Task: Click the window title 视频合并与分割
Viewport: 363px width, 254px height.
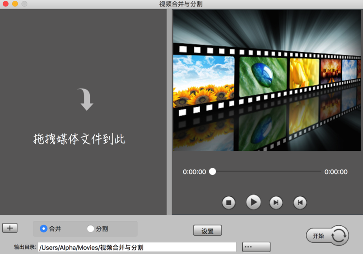Action: tap(181, 4)
